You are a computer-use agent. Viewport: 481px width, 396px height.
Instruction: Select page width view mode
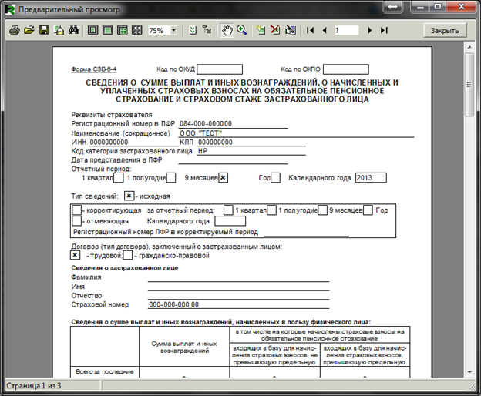[108, 30]
